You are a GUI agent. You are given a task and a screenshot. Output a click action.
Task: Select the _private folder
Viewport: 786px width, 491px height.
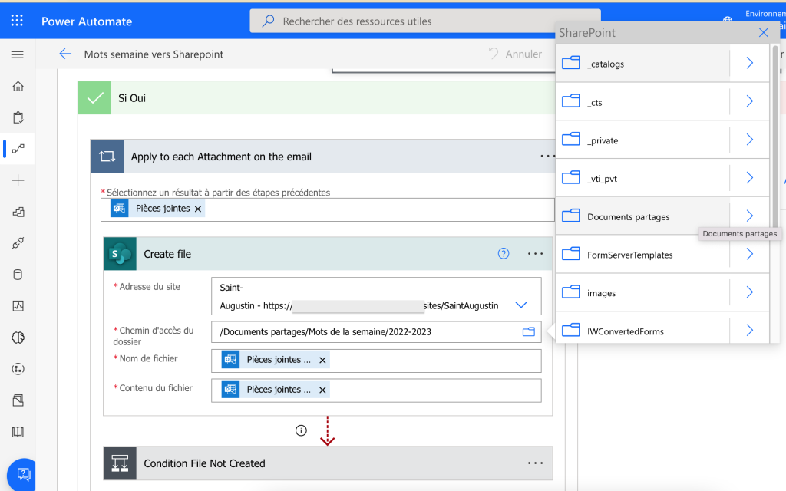tap(642, 140)
